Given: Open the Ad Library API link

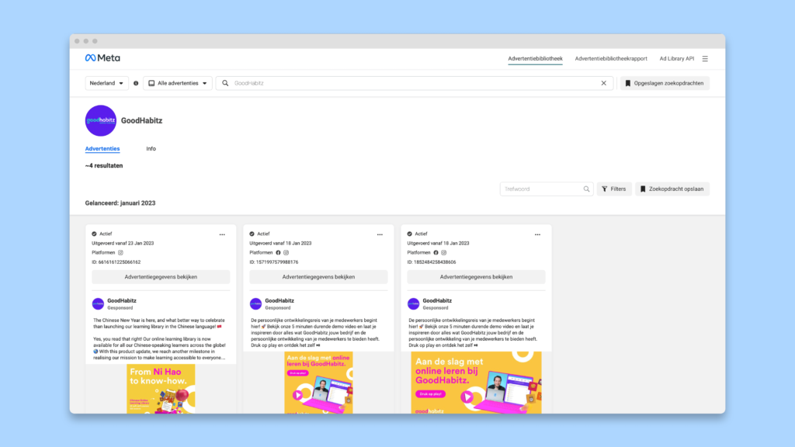Looking at the screenshot, I should (676, 59).
